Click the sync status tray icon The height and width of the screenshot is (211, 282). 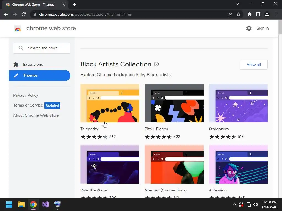(x=241, y=204)
